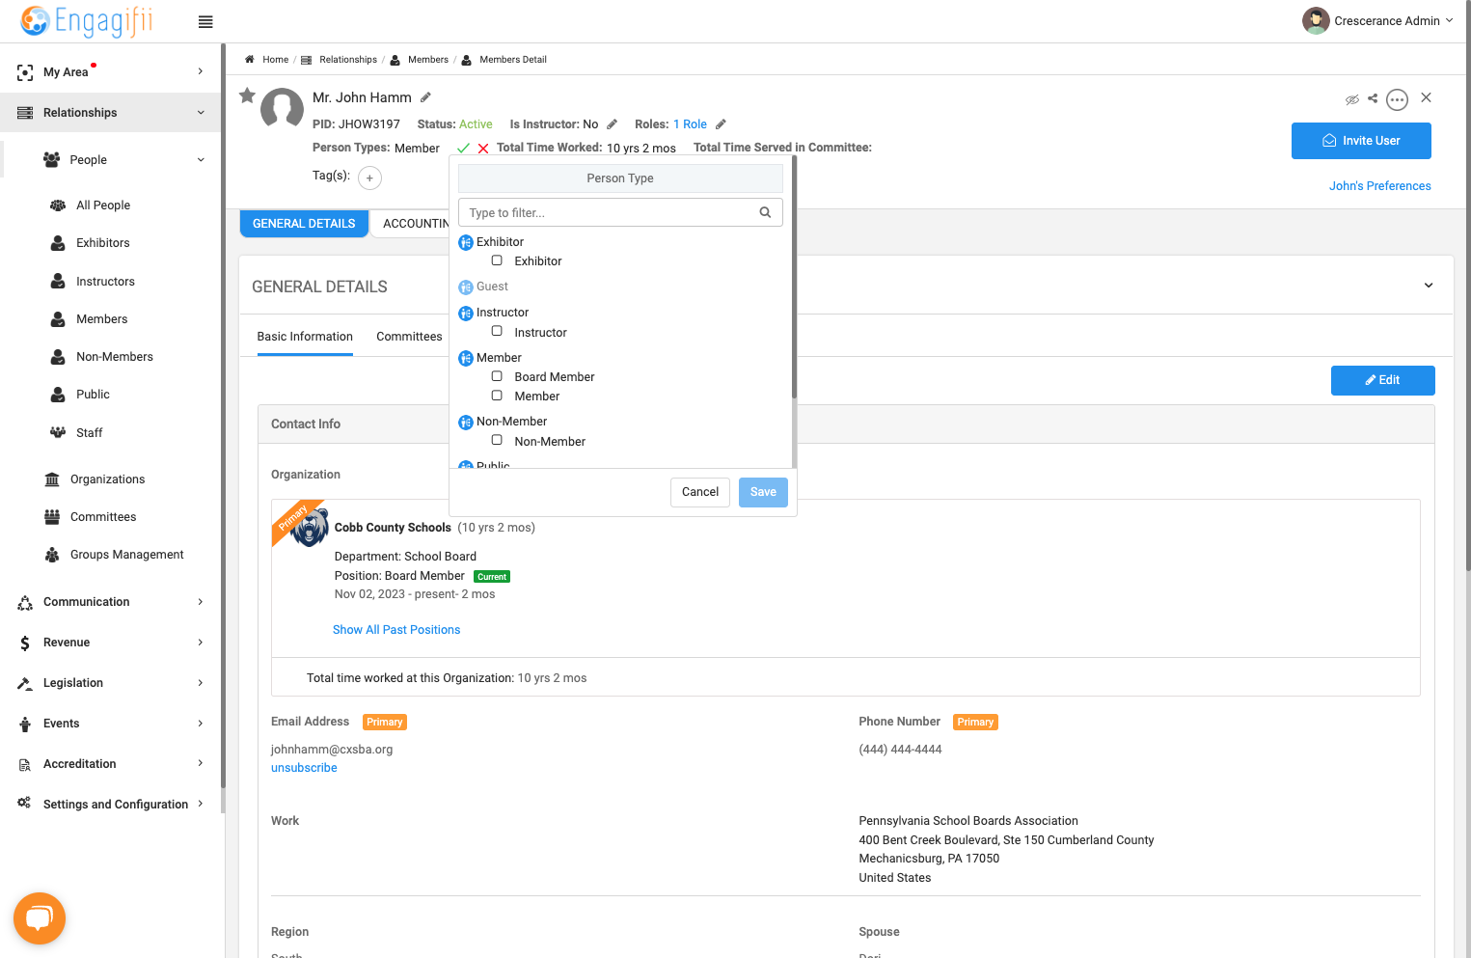Collapse the General Details panel chevron
The width and height of the screenshot is (1471, 958).
pos(1429,286)
